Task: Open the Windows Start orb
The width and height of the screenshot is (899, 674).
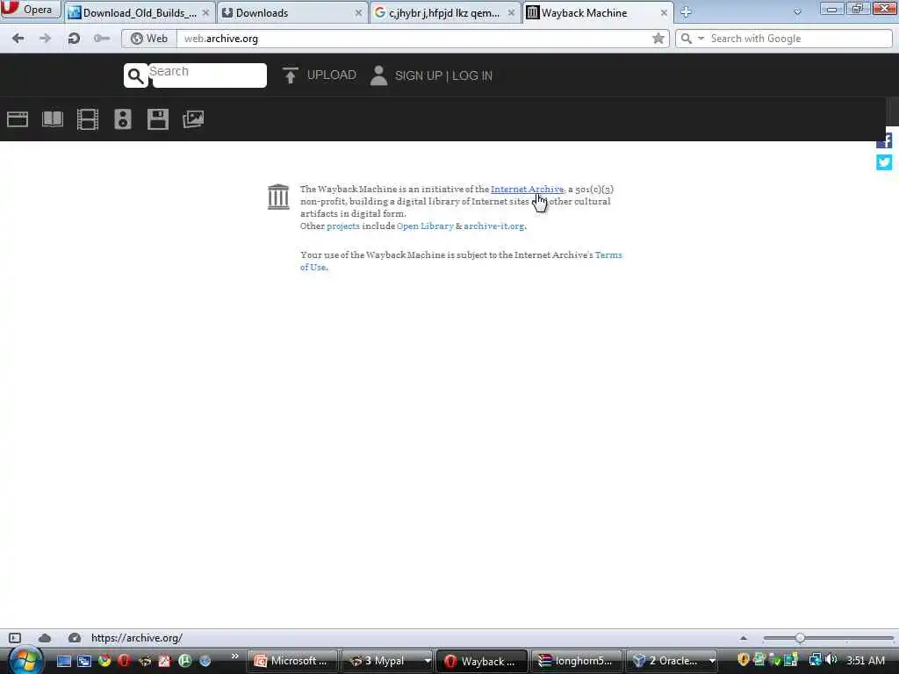Action: [x=25, y=660]
